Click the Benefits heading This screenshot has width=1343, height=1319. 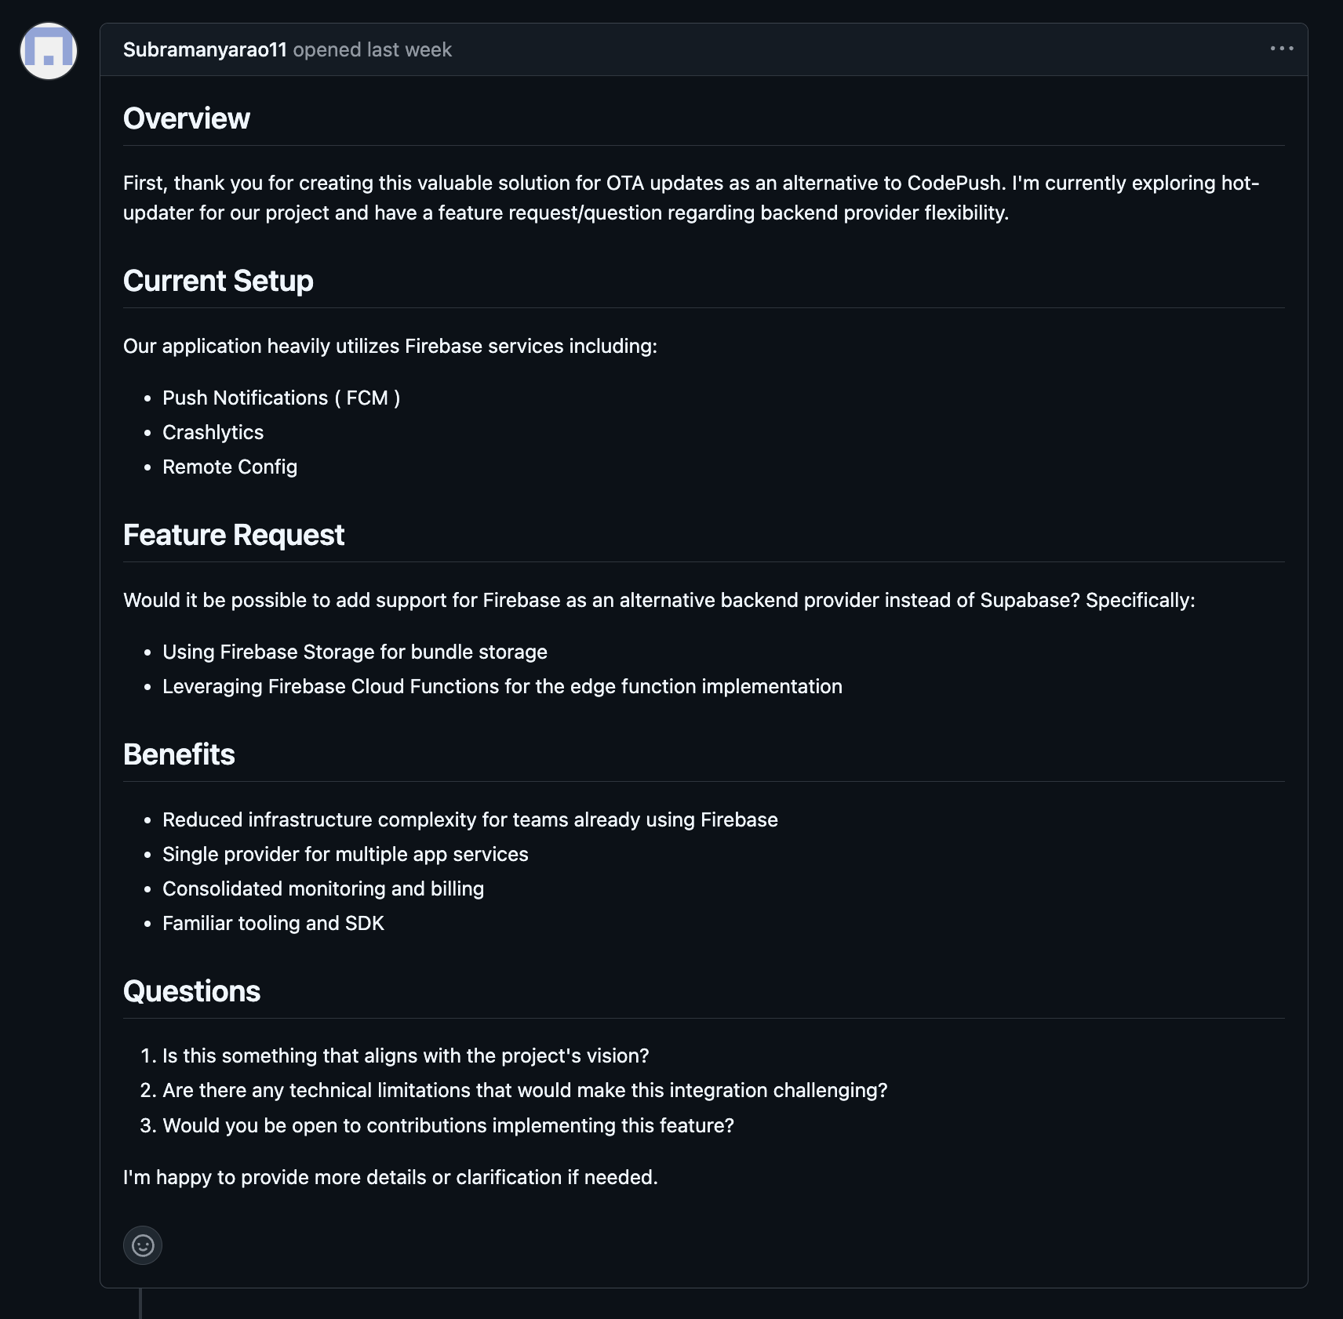pos(179,754)
